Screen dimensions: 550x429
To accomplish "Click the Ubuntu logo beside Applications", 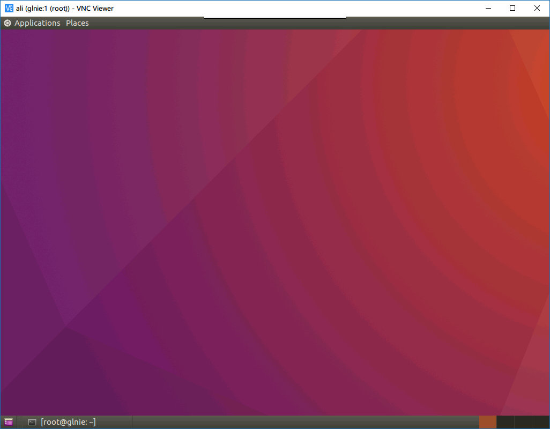I will click(x=8, y=23).
